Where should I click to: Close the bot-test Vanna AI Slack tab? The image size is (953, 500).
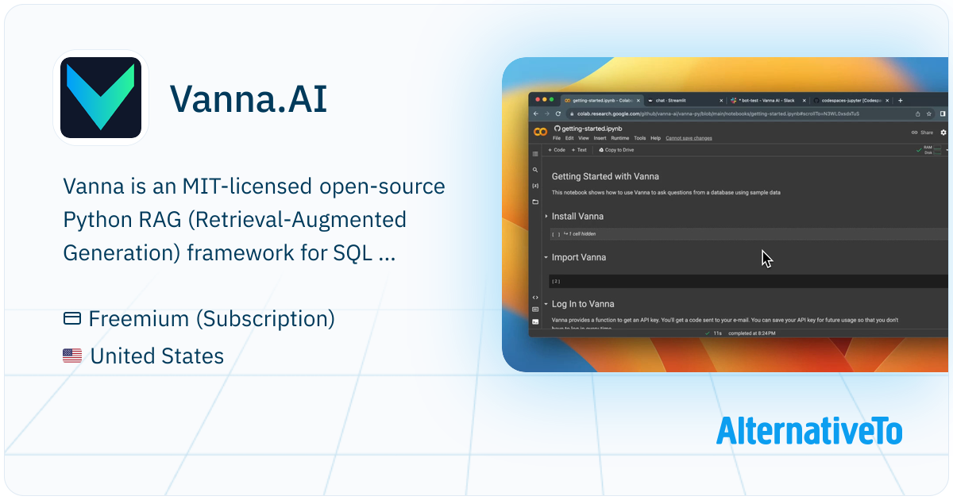(804, 101)
